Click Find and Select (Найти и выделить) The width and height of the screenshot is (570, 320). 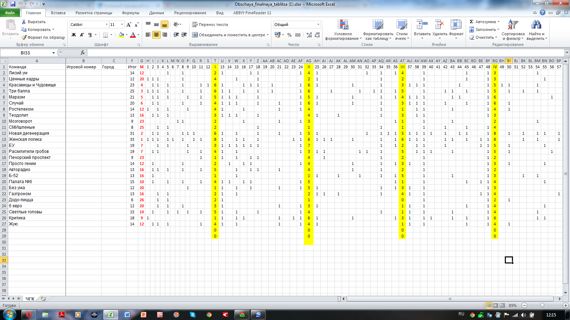[536, 30]
